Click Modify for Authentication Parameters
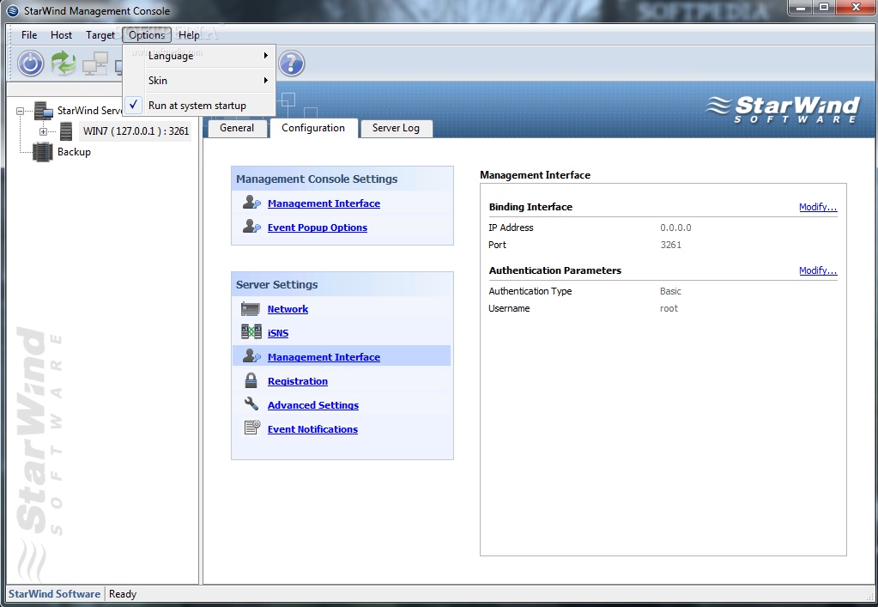This screenshot has height=607, width=878. click(818, 270)
